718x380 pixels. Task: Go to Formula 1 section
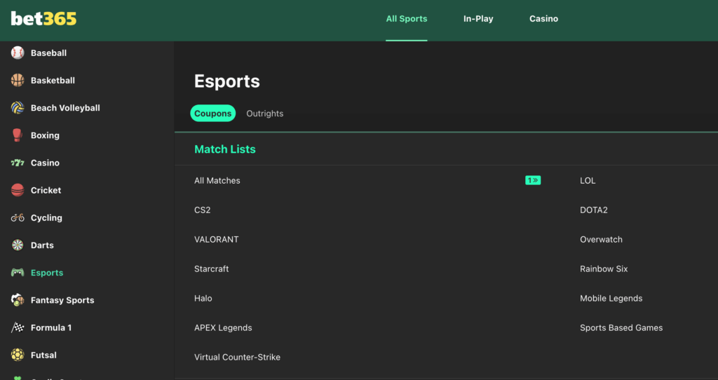[x=50, y=327]
